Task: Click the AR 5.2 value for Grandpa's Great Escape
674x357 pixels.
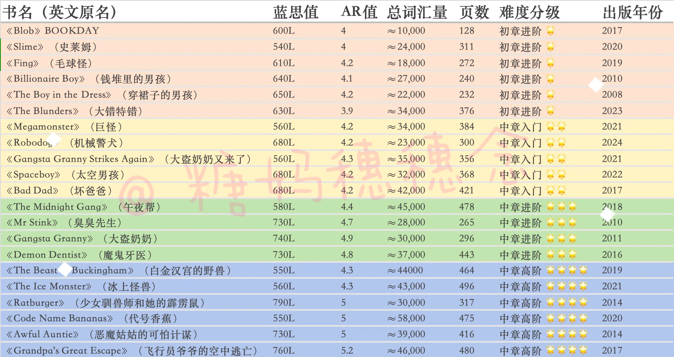Action: tap(347, 351)
